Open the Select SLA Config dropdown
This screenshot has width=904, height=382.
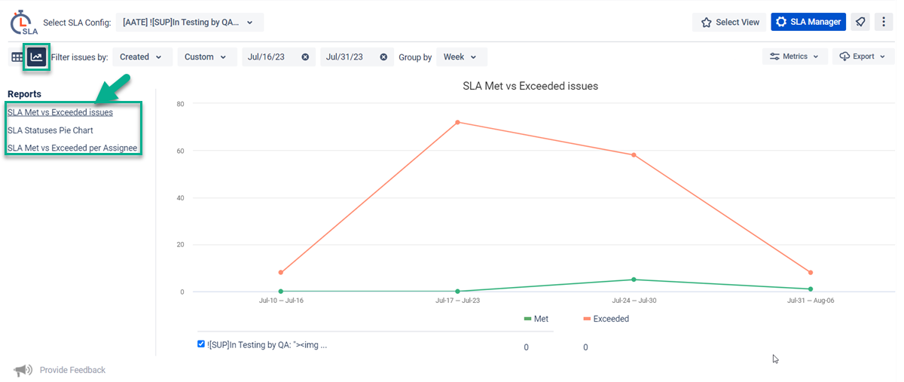190,23
